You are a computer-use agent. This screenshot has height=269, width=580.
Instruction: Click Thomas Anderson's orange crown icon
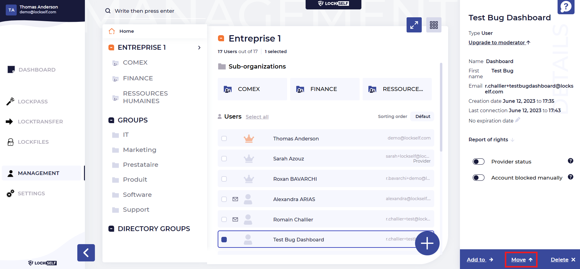(249, 139)
